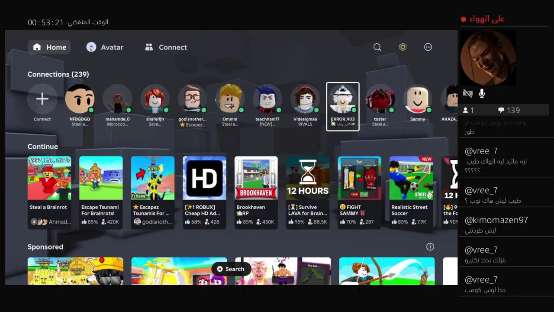Click the first sponsored game banner
The image size is (554, 312).
click(75, 271)
